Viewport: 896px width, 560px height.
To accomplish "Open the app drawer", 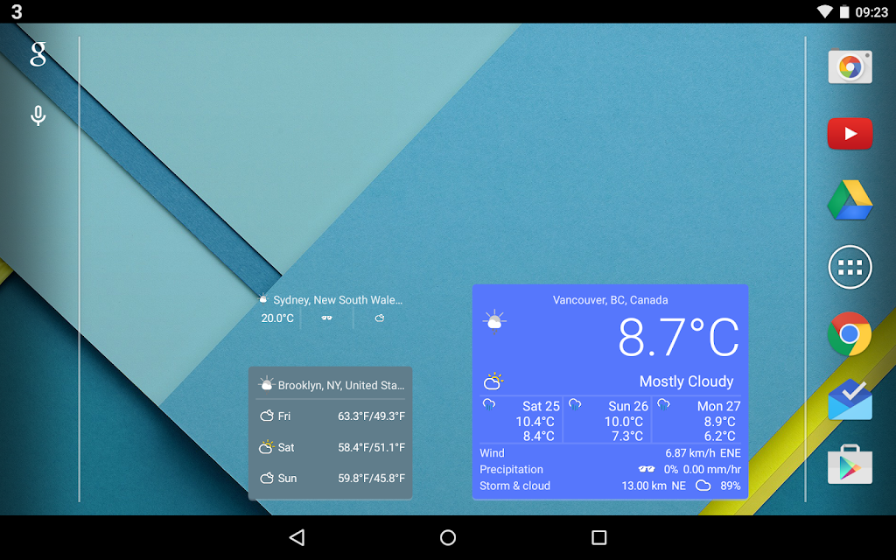I will [850, 267].
